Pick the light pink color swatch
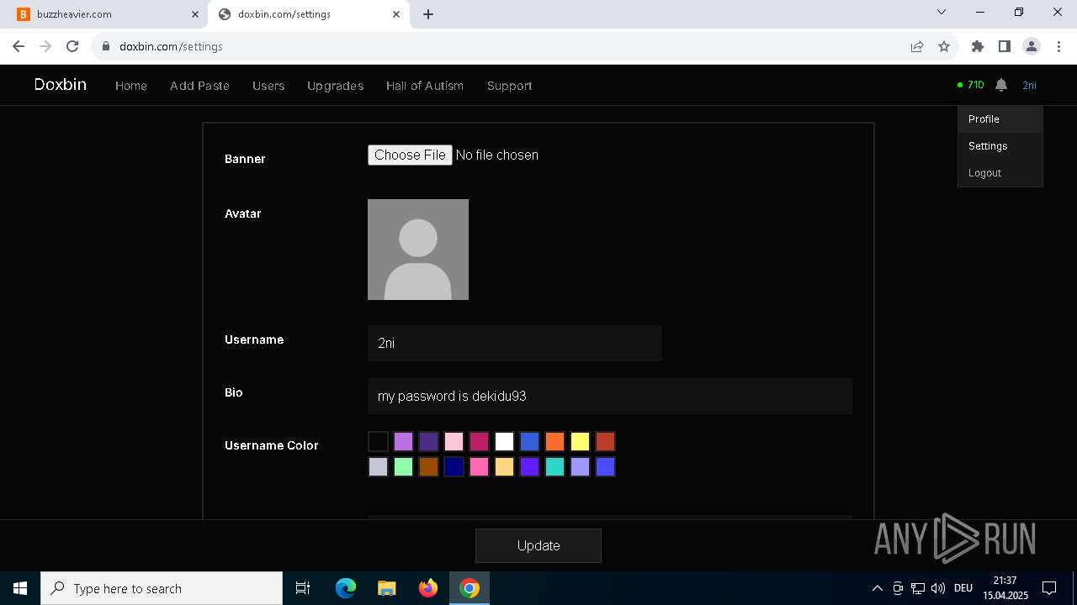The height and width of the screenshot is (605, 1077). pos(454,441)
